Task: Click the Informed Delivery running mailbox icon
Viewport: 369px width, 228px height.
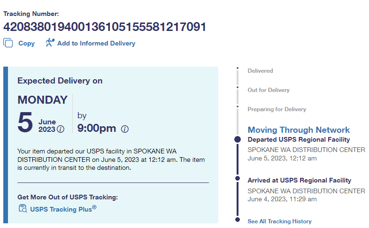Action: pyautogui.click(x=50, y=43)
